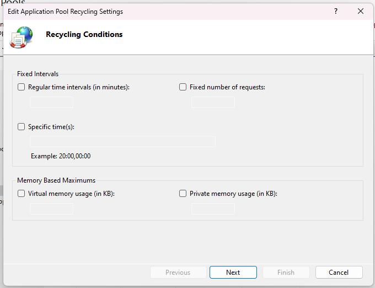Tick Private memory usage checkbox
375x288 pixels.
[x=183, y=194]
